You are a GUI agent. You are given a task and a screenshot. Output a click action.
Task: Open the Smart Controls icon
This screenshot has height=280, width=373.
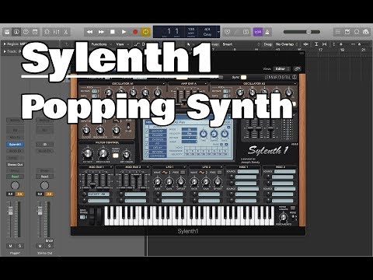click(x=47, y=32)
